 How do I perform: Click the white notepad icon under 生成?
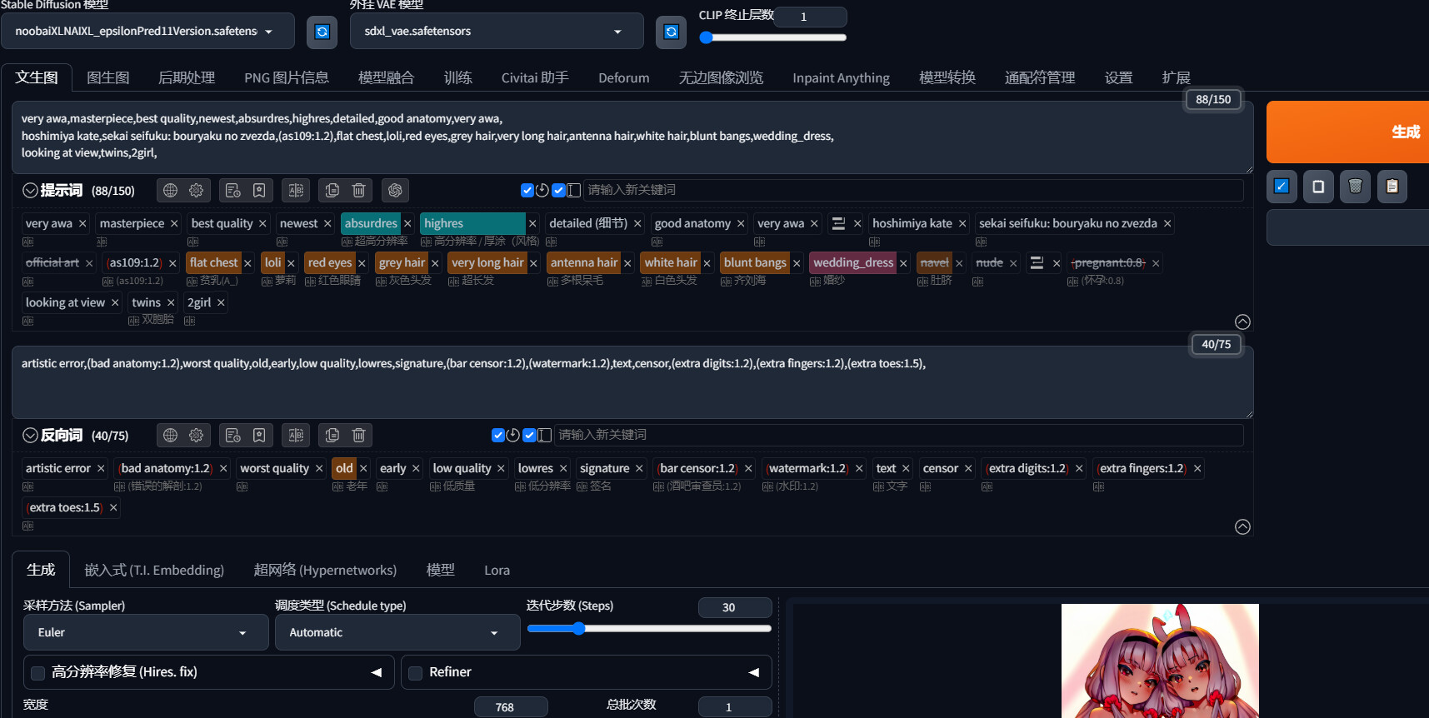point(1318,186)
